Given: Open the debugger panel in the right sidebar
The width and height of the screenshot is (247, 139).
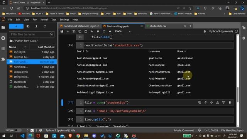Looking at the screenshot, I should (x=244, y=38).
